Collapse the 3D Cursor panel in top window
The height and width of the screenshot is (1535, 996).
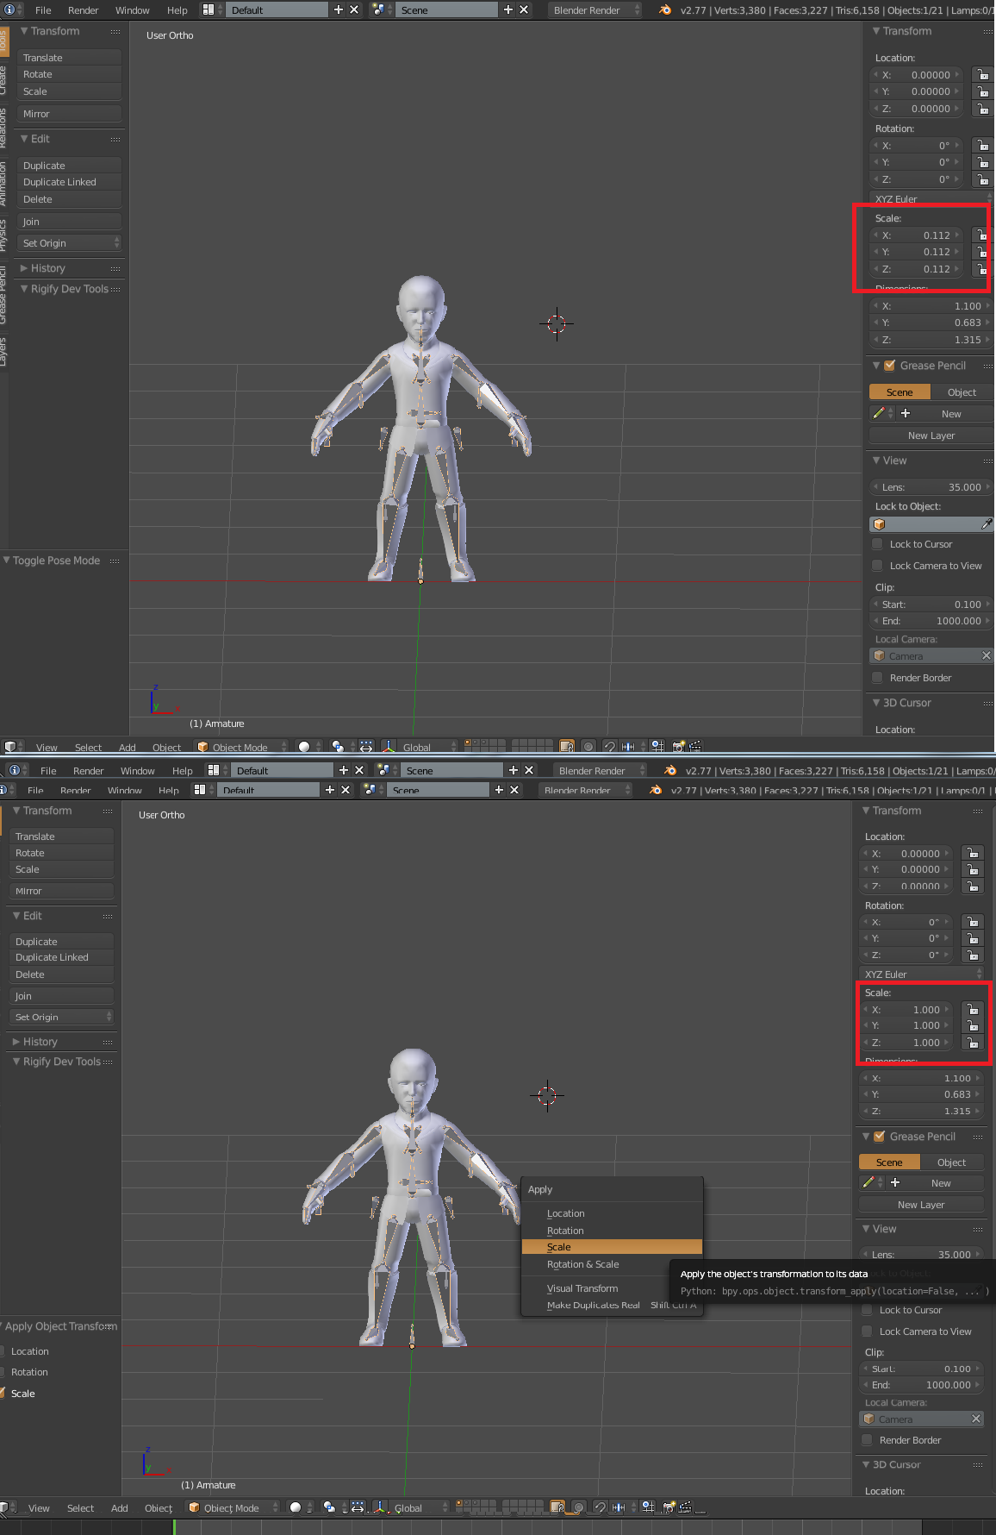pos(876,703)
